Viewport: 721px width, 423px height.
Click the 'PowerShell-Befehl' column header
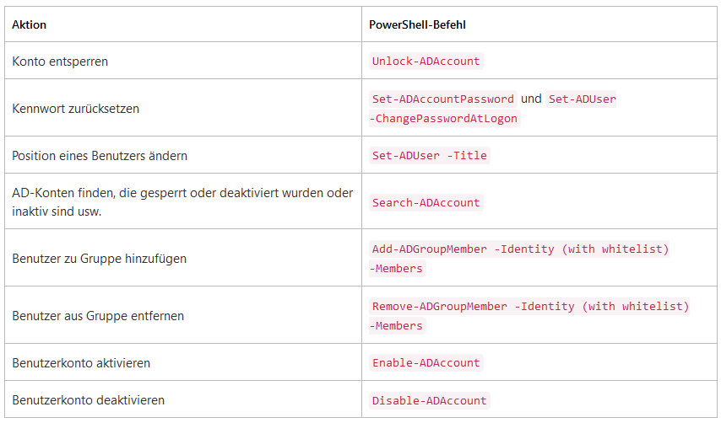[x=417, y=24]
